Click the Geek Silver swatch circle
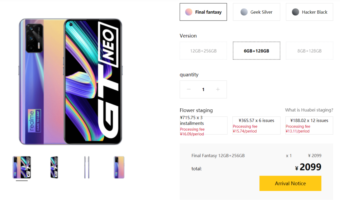340x202 pixels. pos(244,12)
